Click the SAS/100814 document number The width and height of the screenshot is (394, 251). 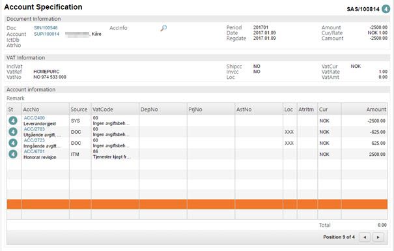point(363,9)
